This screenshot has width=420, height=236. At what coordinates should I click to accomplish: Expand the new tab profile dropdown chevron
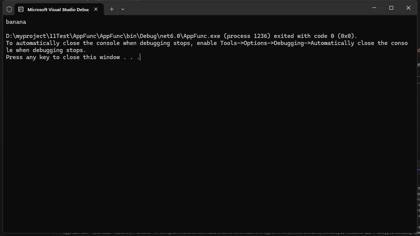(123, 9)
